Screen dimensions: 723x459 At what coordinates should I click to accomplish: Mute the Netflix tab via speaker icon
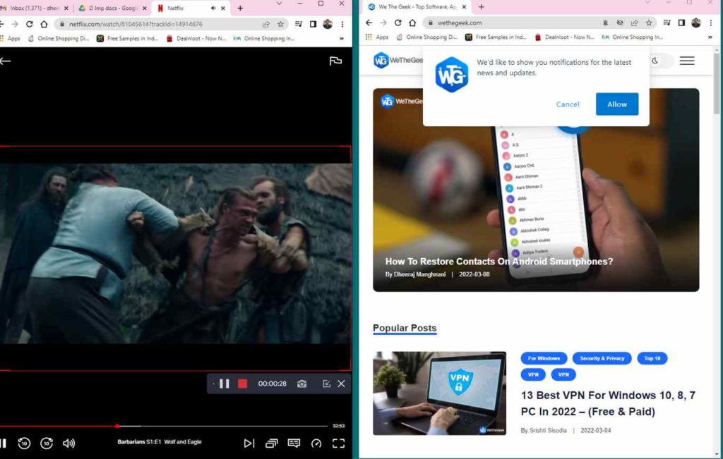[213, 8]
